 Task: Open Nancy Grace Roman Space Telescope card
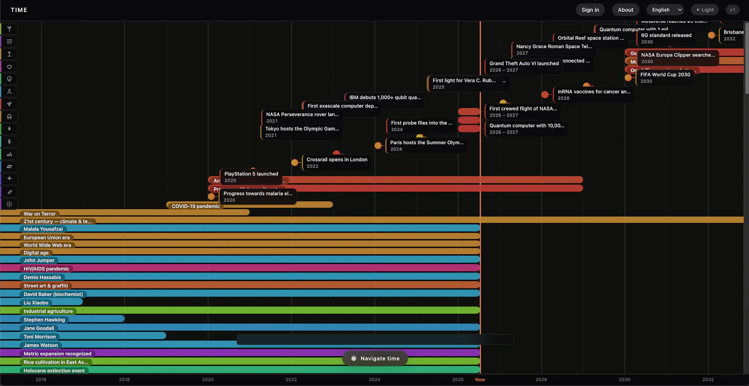pos(554,50)
